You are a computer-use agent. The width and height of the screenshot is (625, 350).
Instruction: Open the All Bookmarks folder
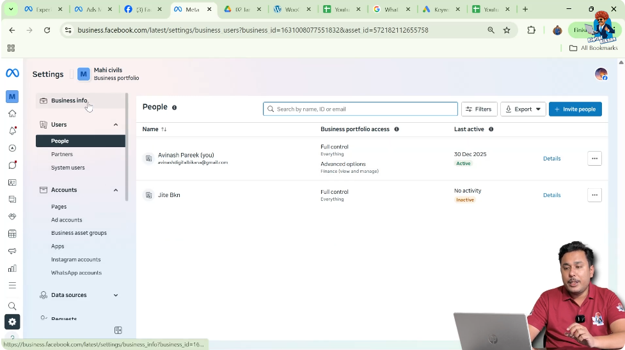(x=594, y=48)
